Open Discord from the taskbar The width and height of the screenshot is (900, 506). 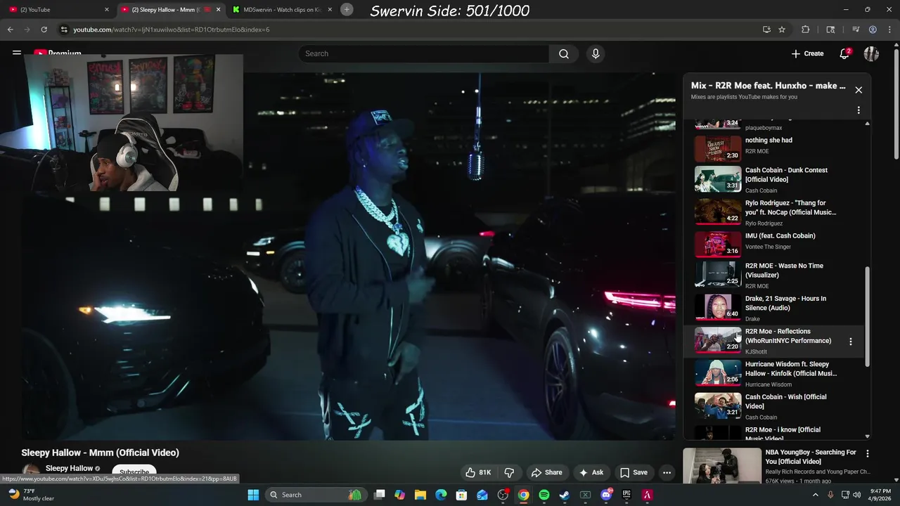[606, 495]
